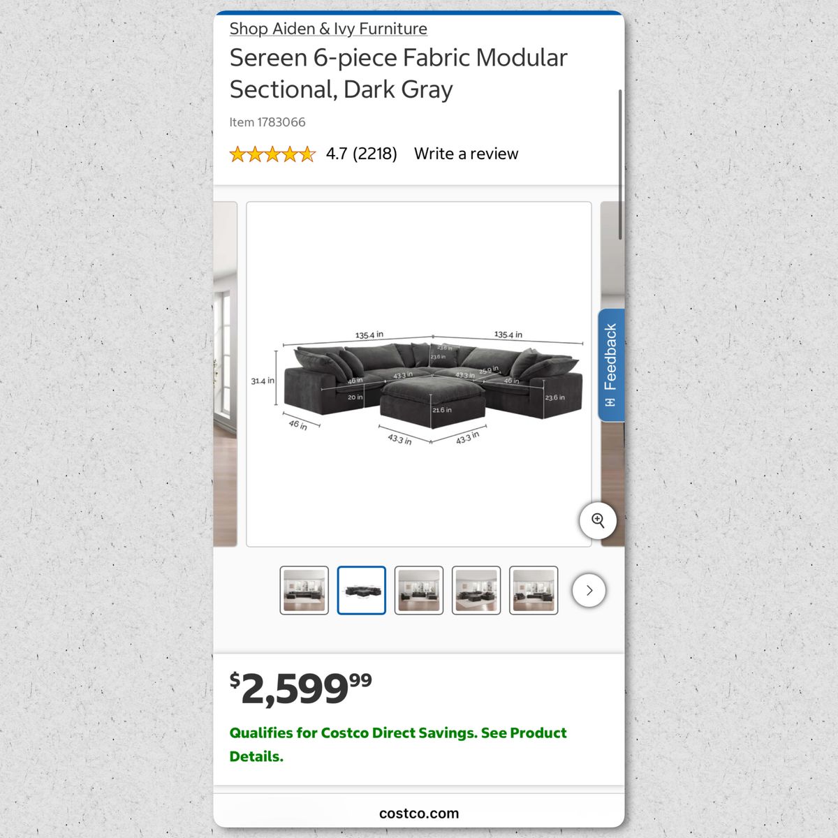Tap the magnifier zoom icon on image
The image size is (838, 838).
click(598, 520)
